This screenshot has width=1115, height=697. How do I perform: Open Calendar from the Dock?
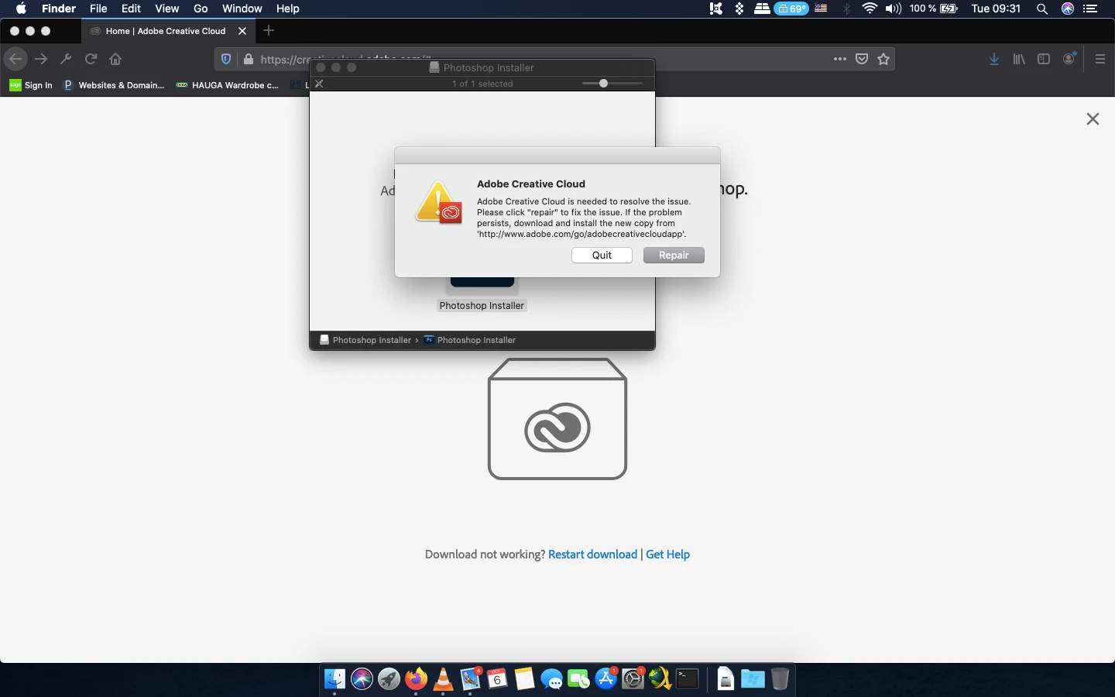click(497, 679)
